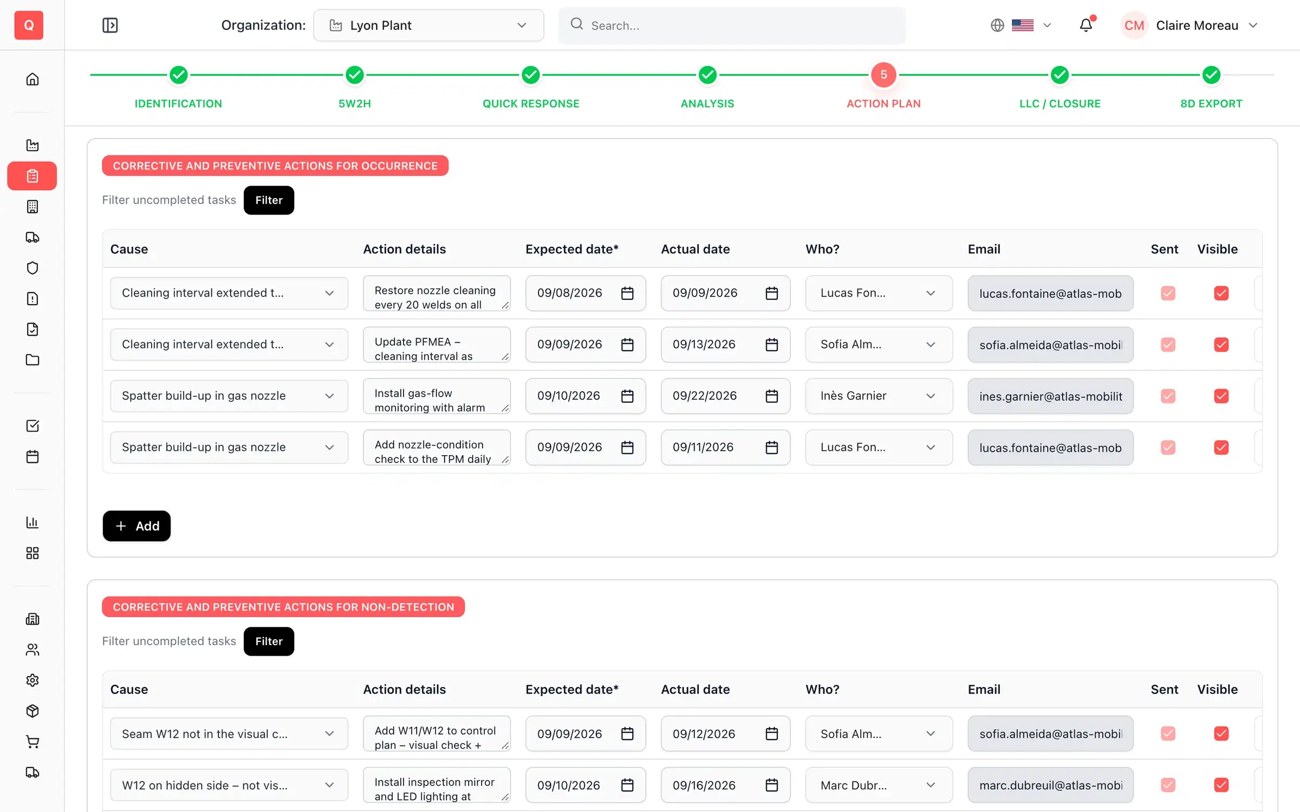This screenshot has height=812, width=1300.
Task: Toggle Sent checkbox for Install inspection mirror row
Action: pos(1168,785)
